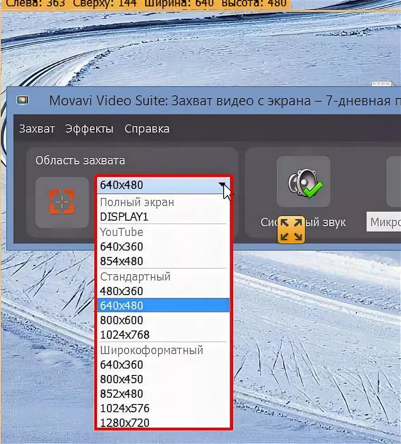Choose the 1280x720 option
This screenshot has height=444, width=401.
[x=164, y=422]
